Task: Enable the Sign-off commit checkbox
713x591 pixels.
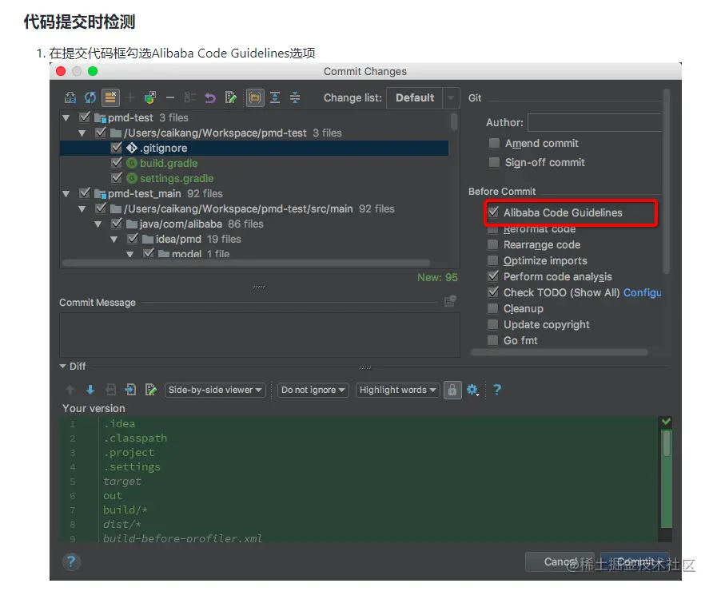Action: pyautogui.click(x=494, y=162)
